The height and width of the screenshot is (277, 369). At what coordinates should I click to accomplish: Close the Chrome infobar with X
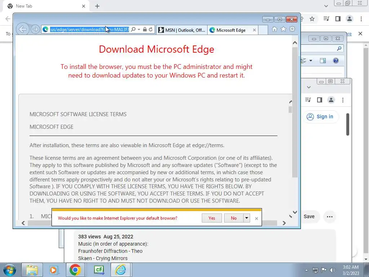[x=360, y=34]
